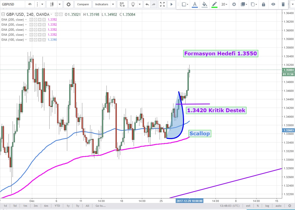Toggle drawing visibility with the eye icon
This screenshot has height=210, width=295.
coord(273,4)
